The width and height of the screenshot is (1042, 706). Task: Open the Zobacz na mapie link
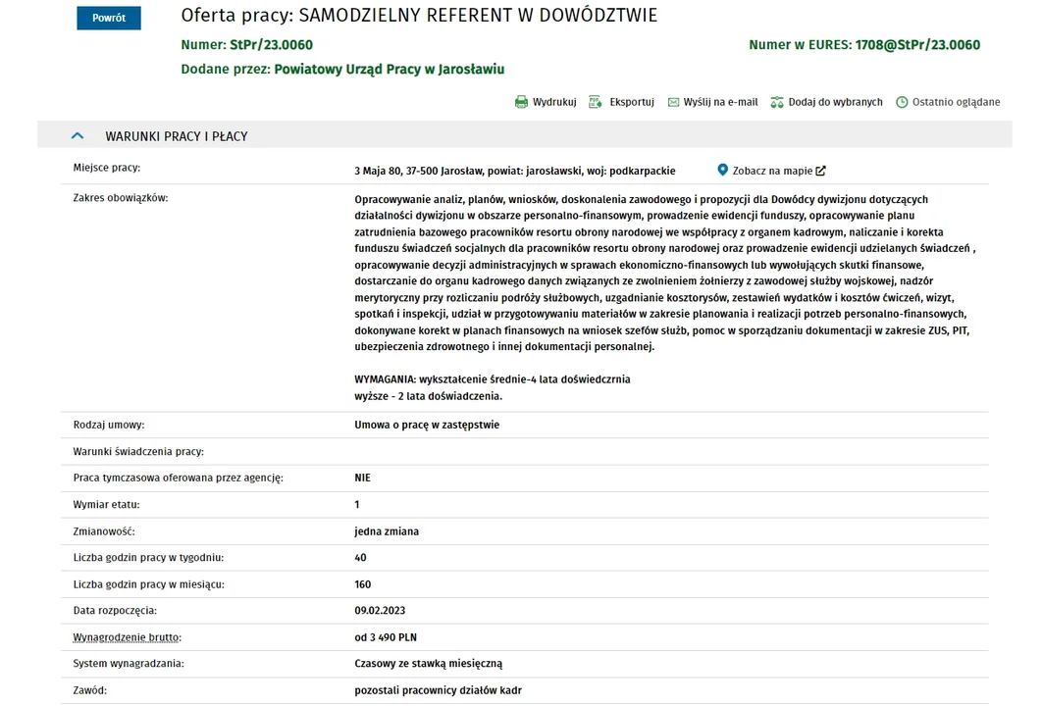pyautogui.click(x=772, y=171)
